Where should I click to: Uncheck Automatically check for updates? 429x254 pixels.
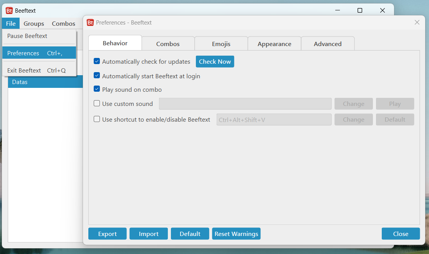point(97,61)
